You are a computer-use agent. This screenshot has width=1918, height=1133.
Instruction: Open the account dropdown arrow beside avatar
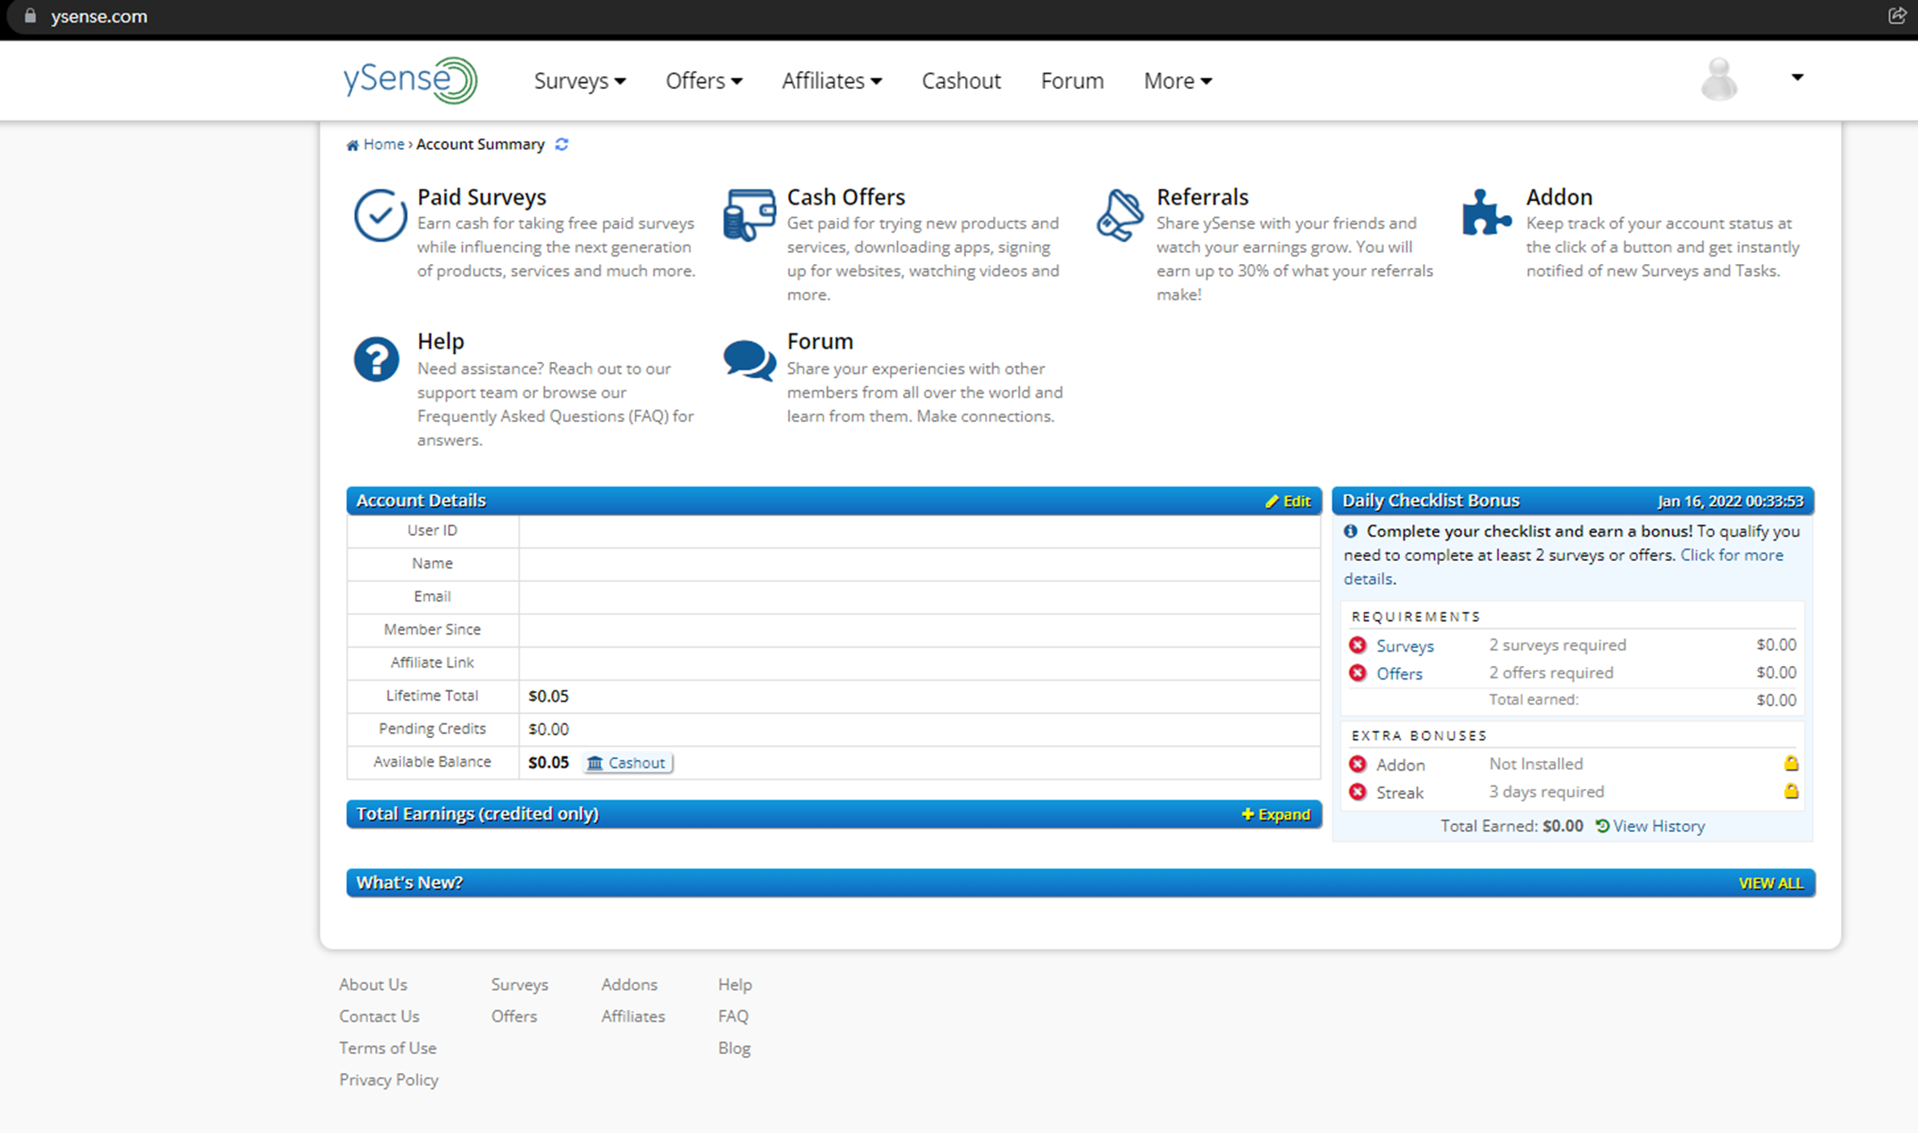(x=1797, y=78)
